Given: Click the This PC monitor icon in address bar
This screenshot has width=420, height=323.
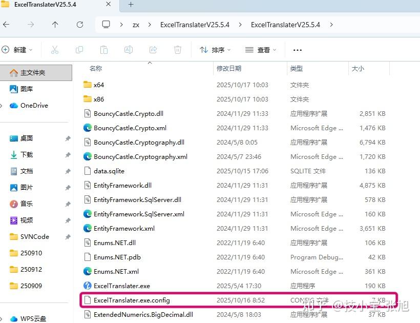Looking at the screenshot, I should coord(106,25).
